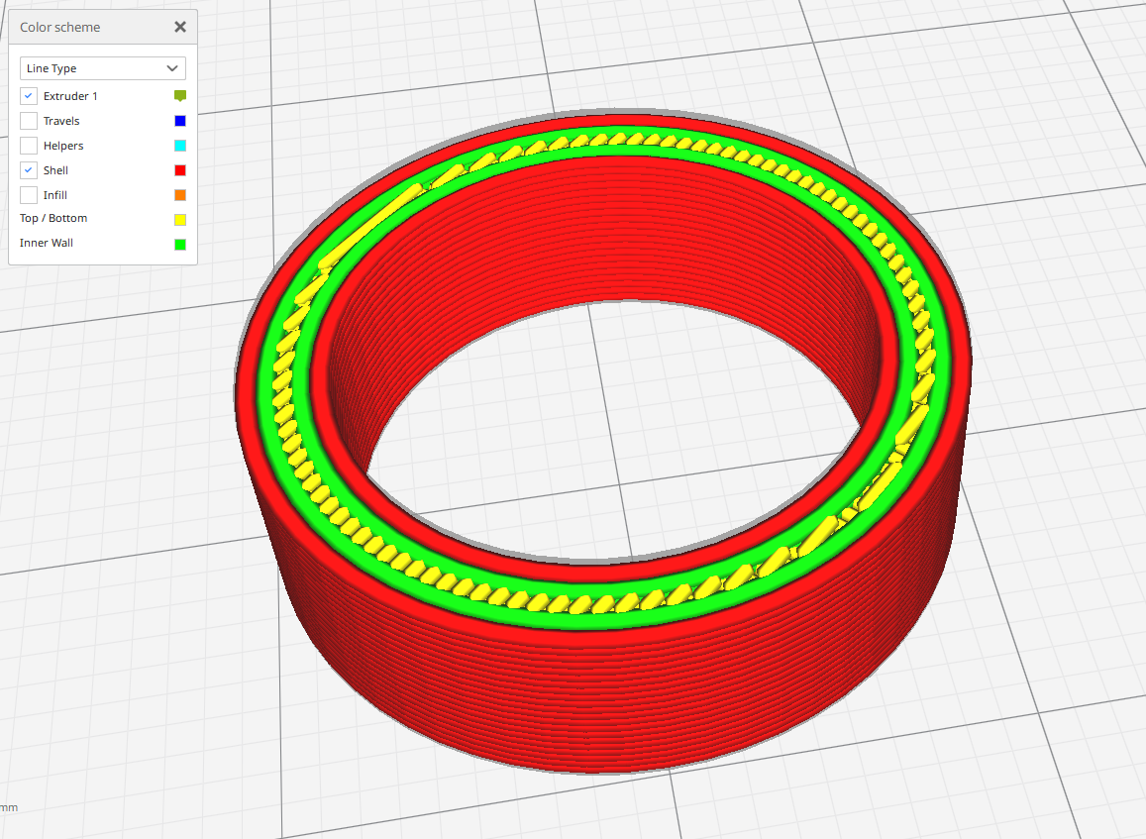
Task: Enable the Infill checkbox
Action: [x=29, y=195]
